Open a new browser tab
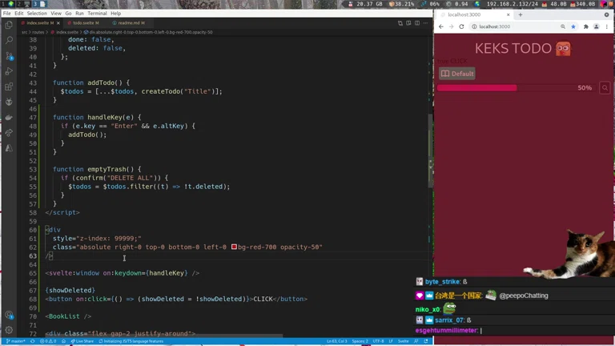The image size is (615, 346). pyautogui.click(x=521, y=14)
